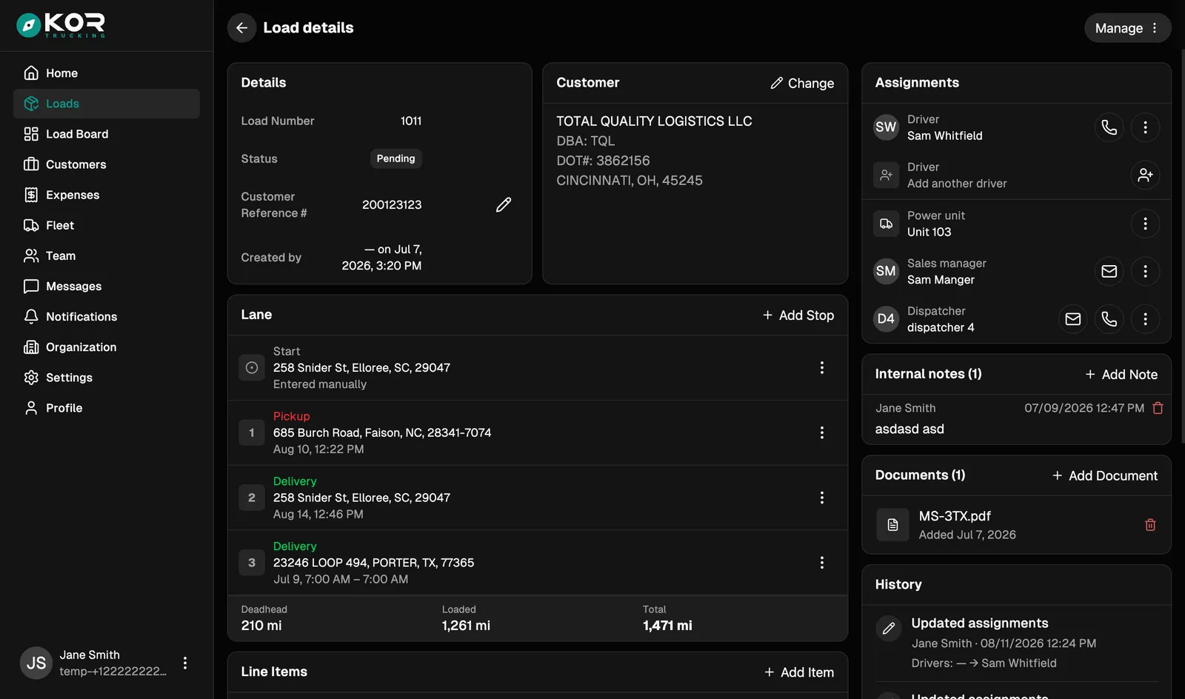
Task: Open MS-3TX.pdf document
Action: (x=955, y=516)
